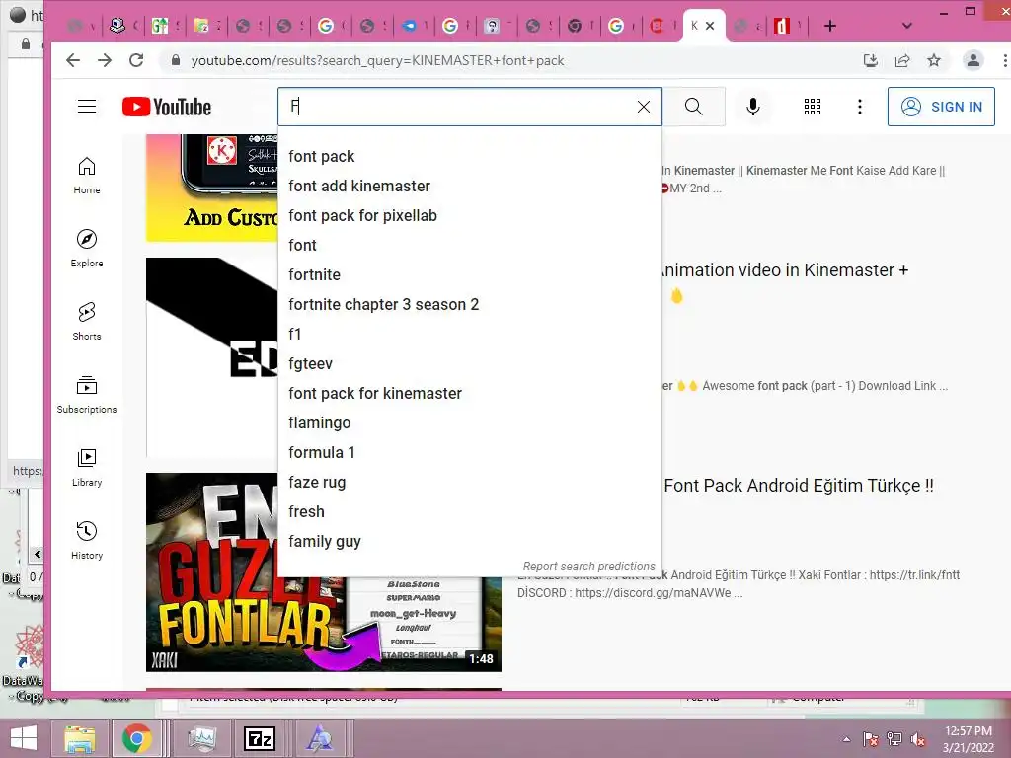
Task: Reload the current page
Action: 136,60
